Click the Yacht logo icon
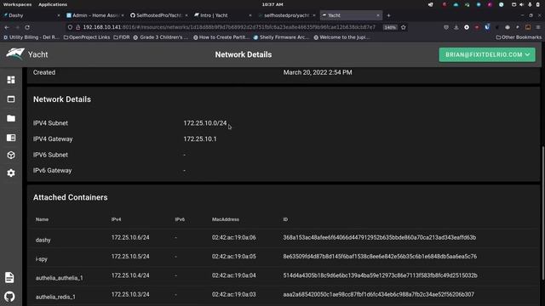This screenshot has width=545, height=306. pos(15,54)
